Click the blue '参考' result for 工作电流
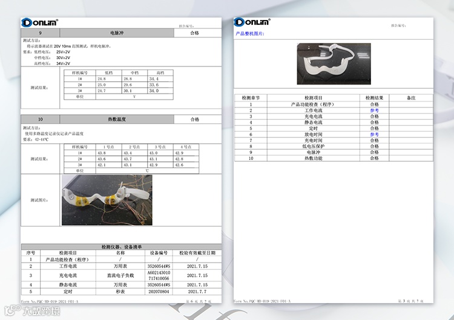This screenshot has height=320, width=454. tap(374, 110)
